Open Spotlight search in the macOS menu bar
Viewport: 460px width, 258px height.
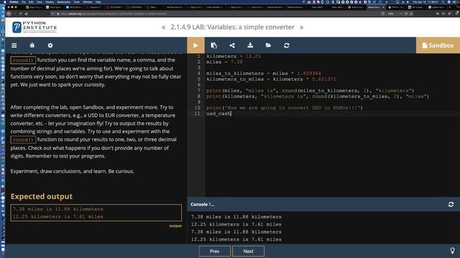point(443,1)
